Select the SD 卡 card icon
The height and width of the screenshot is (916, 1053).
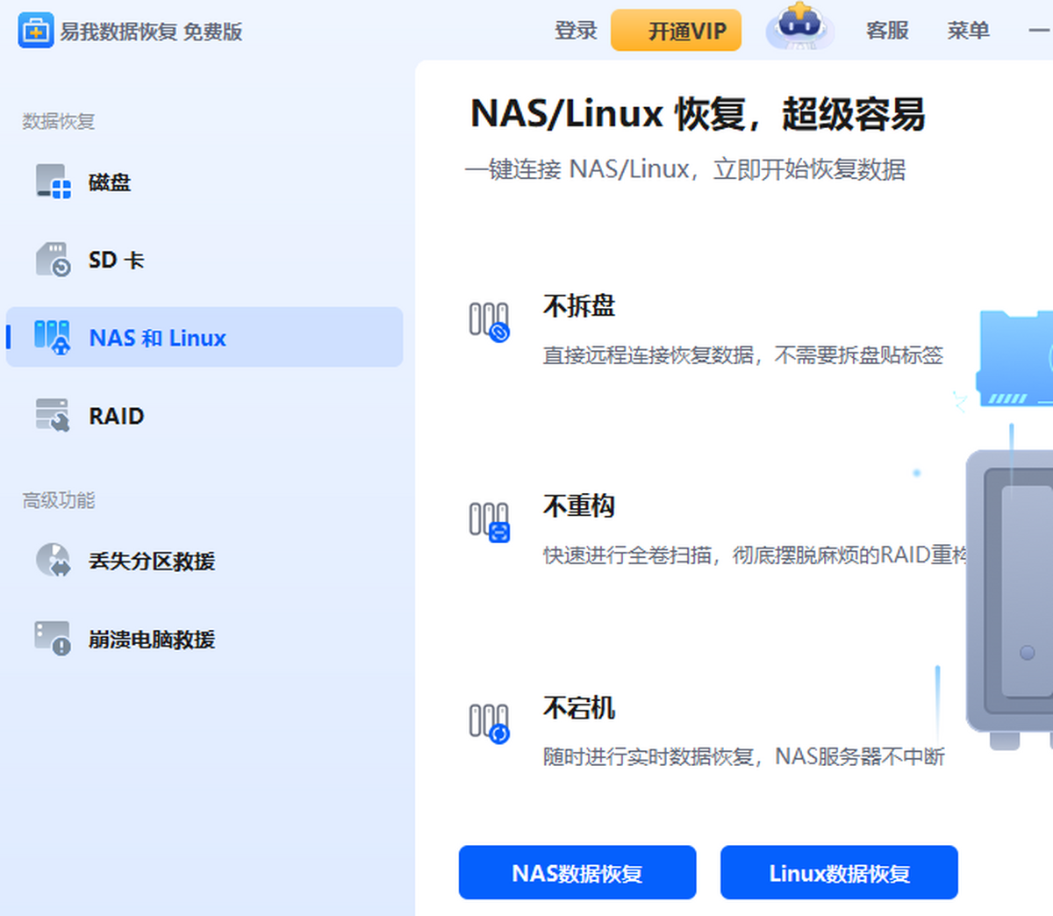point(54,260)
